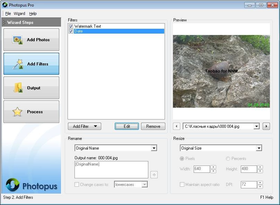Go to previous preview image arrow
The width and height of the screenshot is (280, 205).
(x=176, y=126)
